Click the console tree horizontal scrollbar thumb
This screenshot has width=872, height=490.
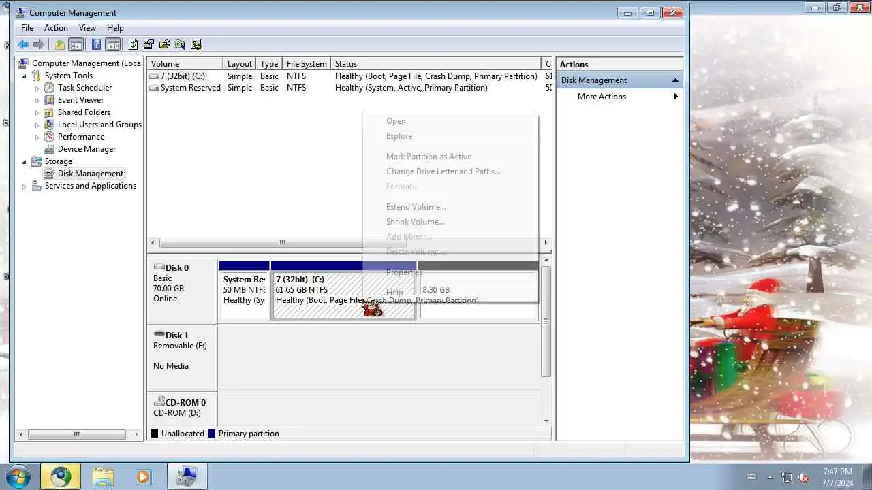[77, 434]
